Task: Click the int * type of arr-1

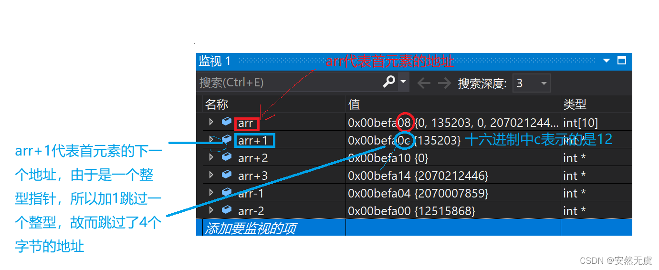Action: (575, 193)
